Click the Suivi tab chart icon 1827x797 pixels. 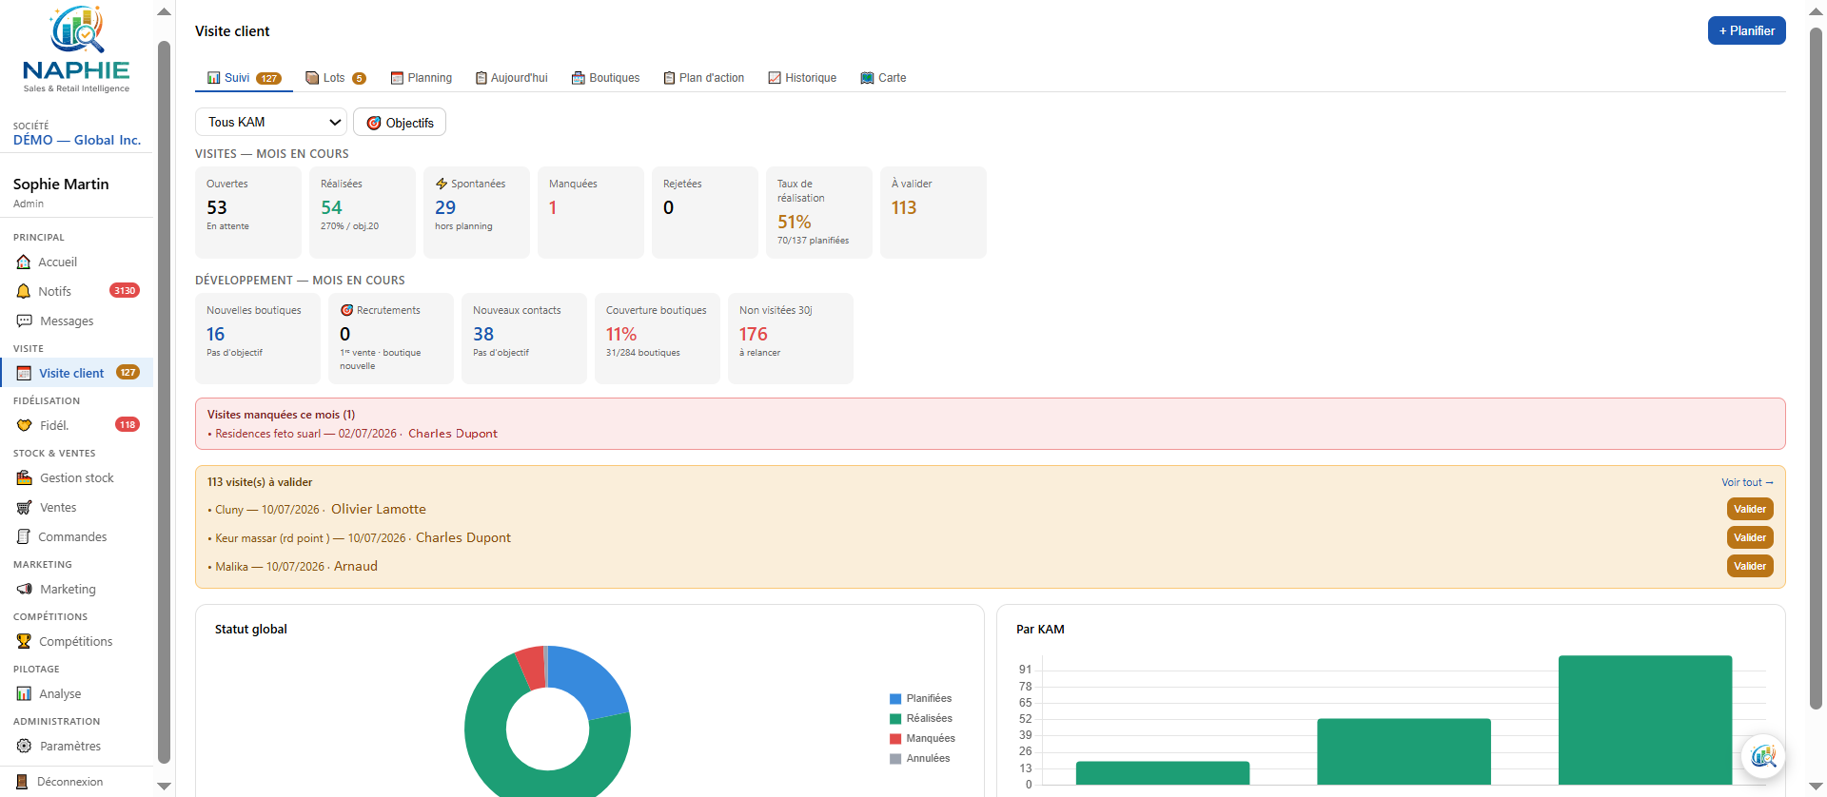point(214,78)
